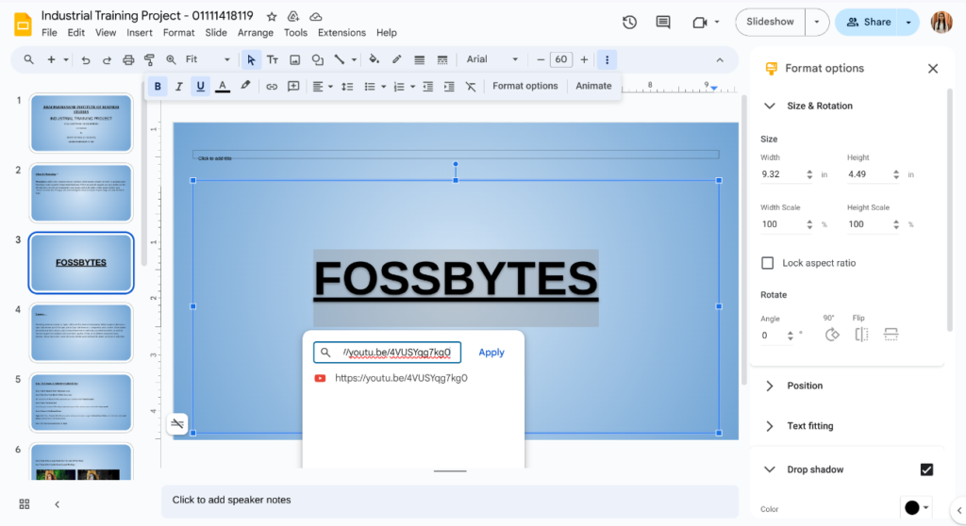
Task: Click the fill color paint bucket
Action: click(374, 59)
